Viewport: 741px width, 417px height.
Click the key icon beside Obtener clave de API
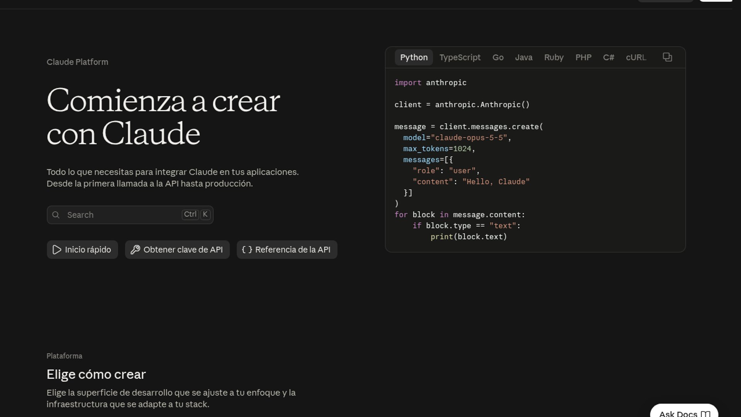pos(135,250)
